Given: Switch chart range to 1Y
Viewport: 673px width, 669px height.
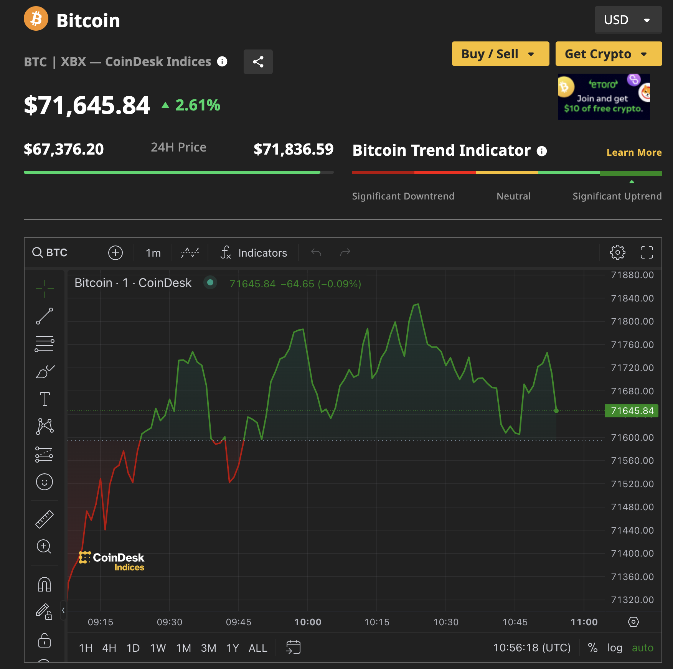Looking at the screenshot, I should coord(233,648).
